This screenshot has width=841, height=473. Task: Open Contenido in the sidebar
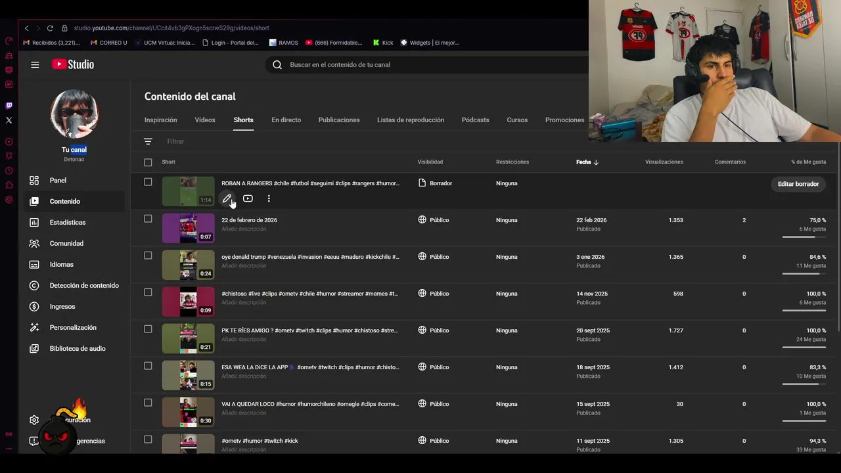[74, 201]
